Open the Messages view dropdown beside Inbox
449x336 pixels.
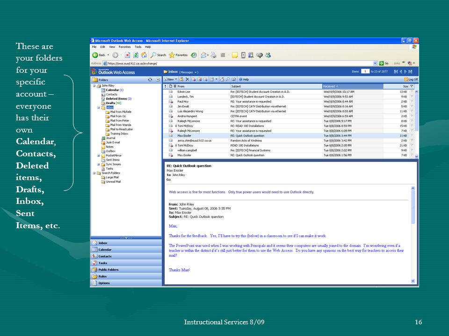click(196, 73)
